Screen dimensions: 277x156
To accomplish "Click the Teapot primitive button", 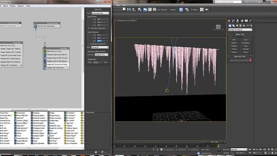I will pyautogui.click(x=234, y=52).
